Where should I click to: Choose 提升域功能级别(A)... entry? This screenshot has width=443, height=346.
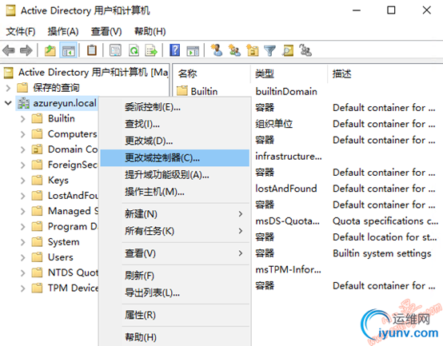(x=175, y=175)
